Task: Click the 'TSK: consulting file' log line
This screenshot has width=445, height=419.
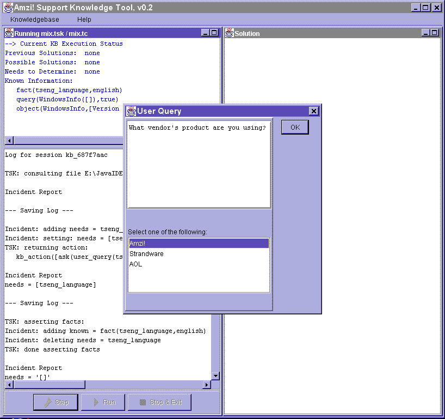Action: coord(64,173)
